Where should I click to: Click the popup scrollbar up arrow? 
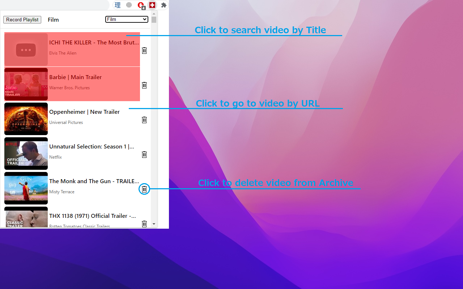coord(154,14)
